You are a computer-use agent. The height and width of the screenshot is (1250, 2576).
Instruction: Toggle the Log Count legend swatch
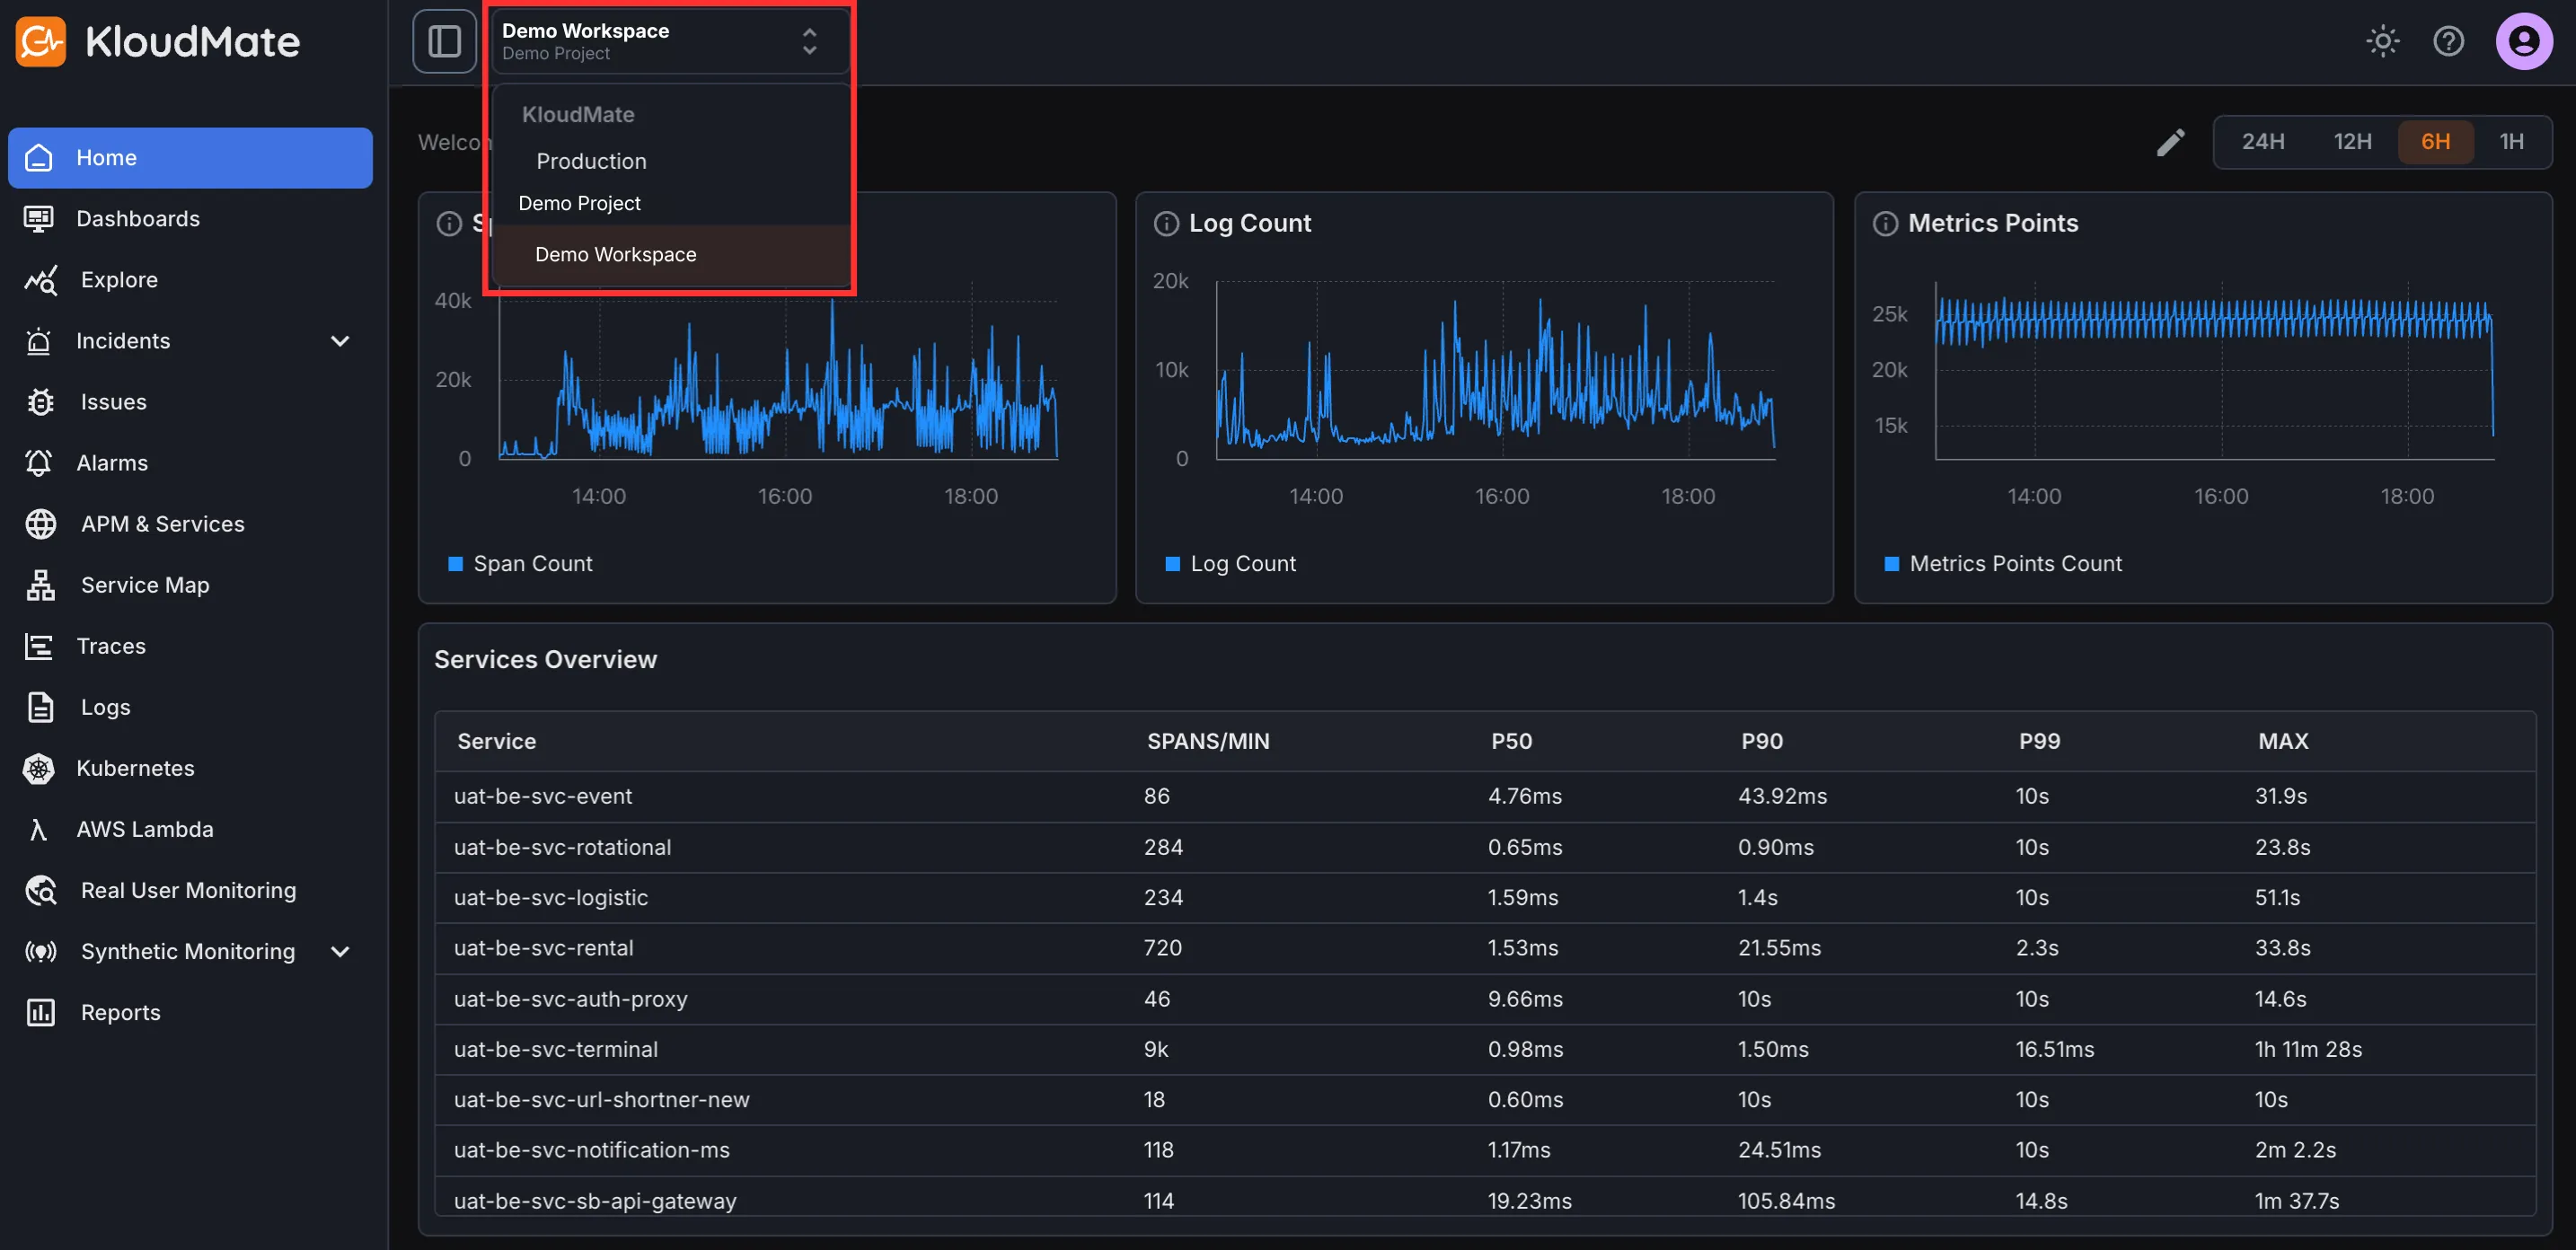coord(1173,564)
